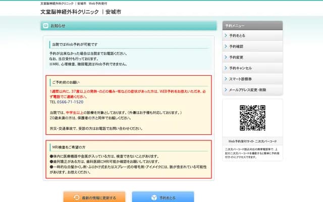Click the Web予約受付サイト QR code image

coord(252,118)
